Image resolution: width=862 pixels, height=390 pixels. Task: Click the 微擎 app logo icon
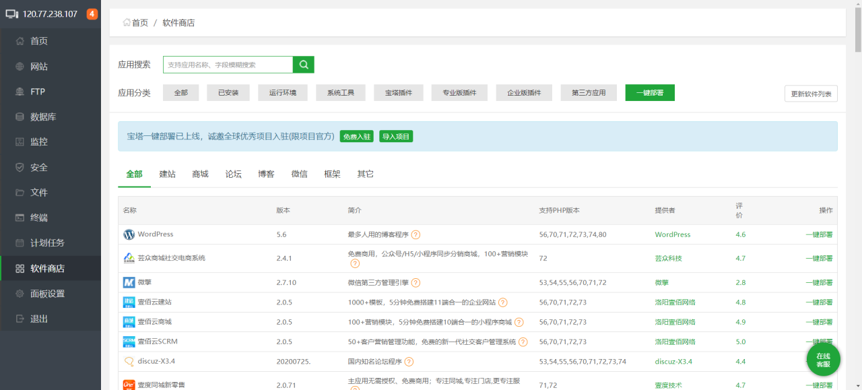pyautogui.click(x=129, y=282)
